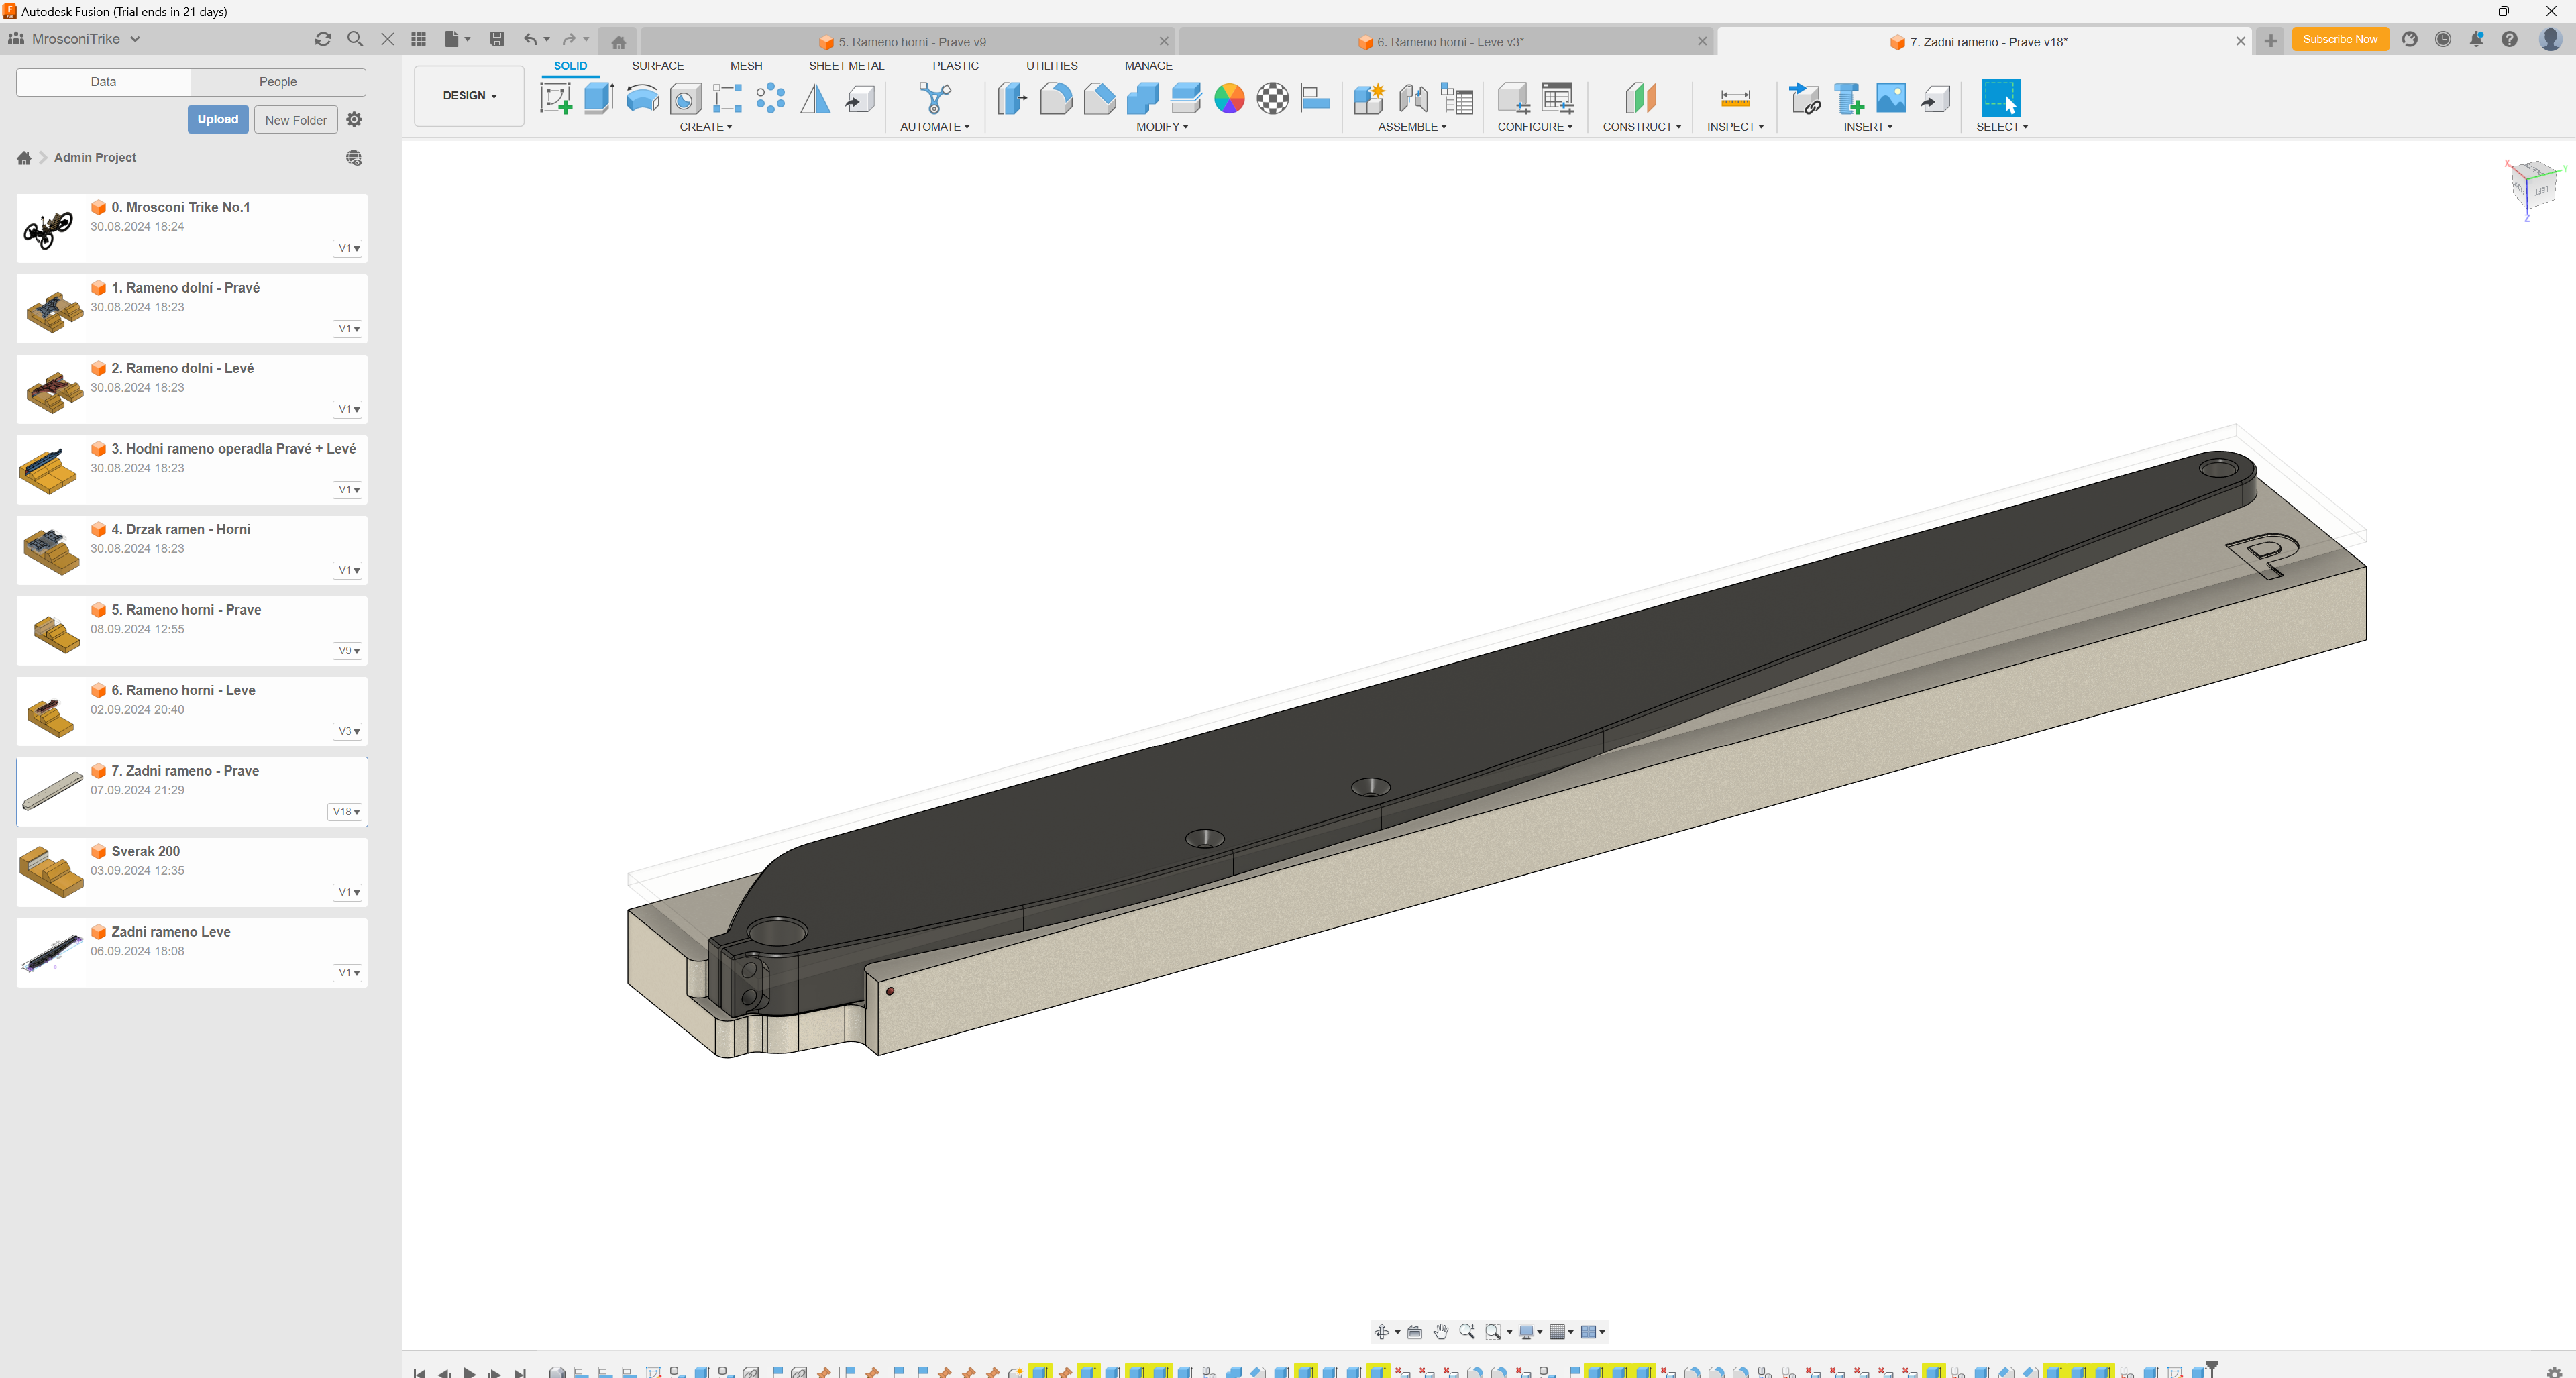Click the Upload button
The image size is (2576, 1378).
coord(217,119)
